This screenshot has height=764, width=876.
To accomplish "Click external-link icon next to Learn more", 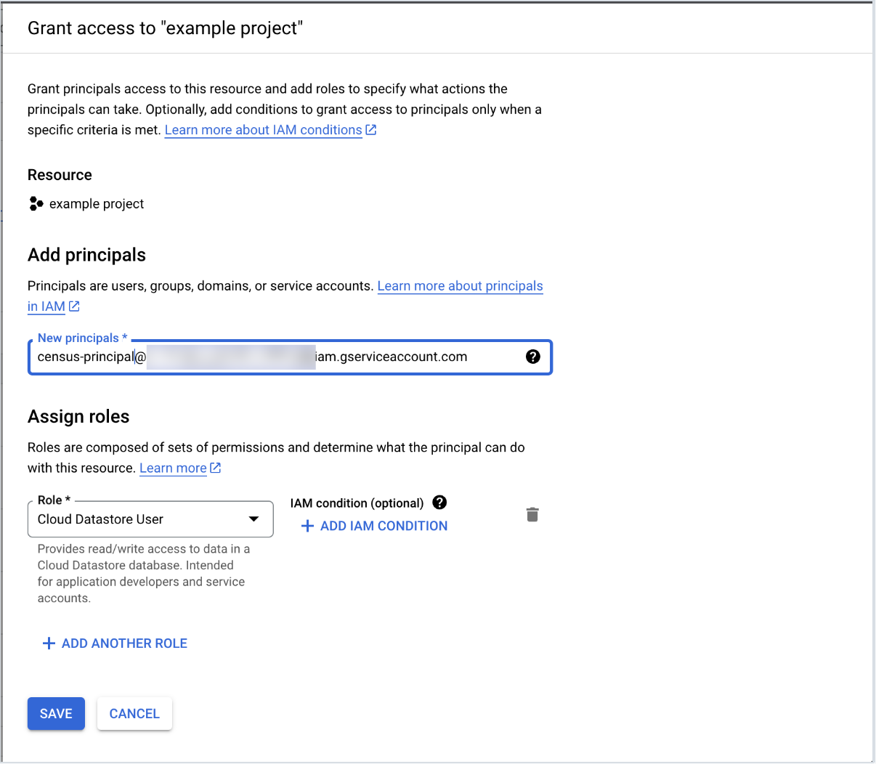I will point(216,468).
